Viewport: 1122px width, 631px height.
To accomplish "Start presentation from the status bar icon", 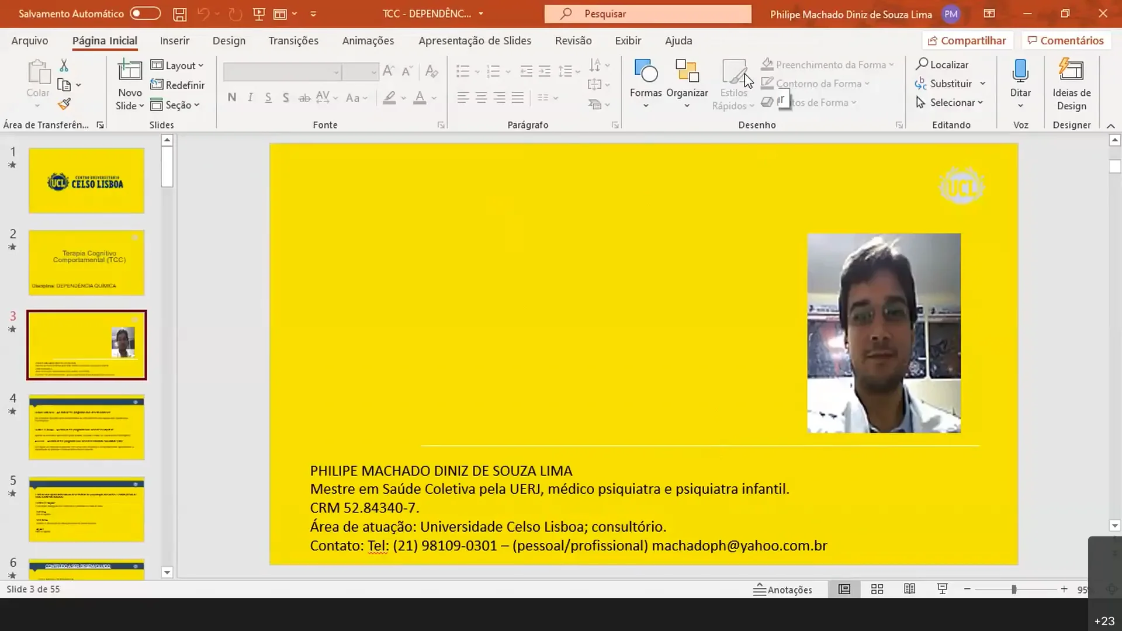I will pos(942,589).
